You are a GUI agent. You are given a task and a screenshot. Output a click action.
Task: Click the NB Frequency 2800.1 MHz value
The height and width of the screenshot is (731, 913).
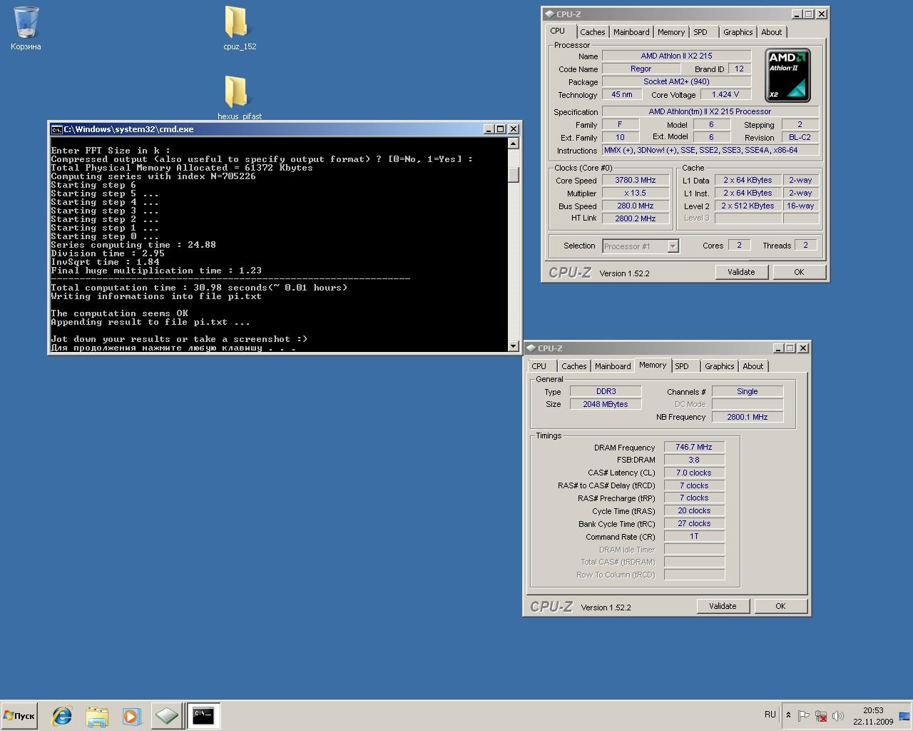point(748,417)
